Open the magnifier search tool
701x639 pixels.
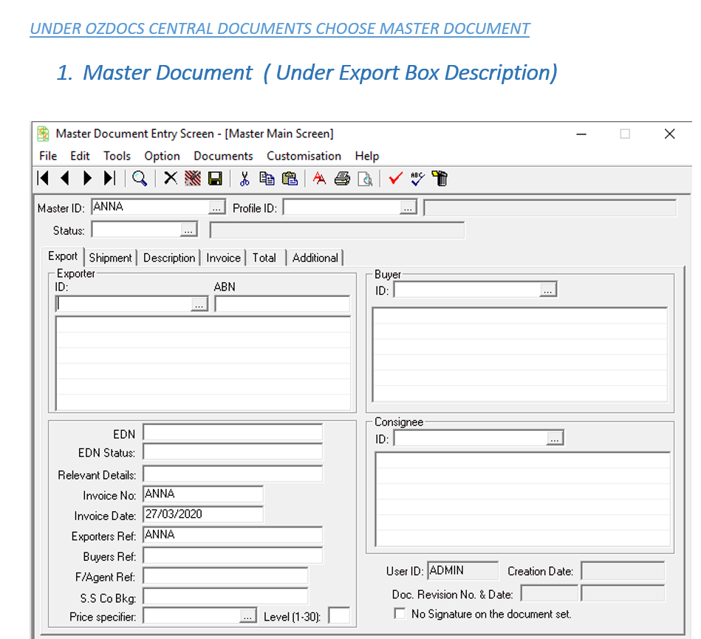point(140,179)
